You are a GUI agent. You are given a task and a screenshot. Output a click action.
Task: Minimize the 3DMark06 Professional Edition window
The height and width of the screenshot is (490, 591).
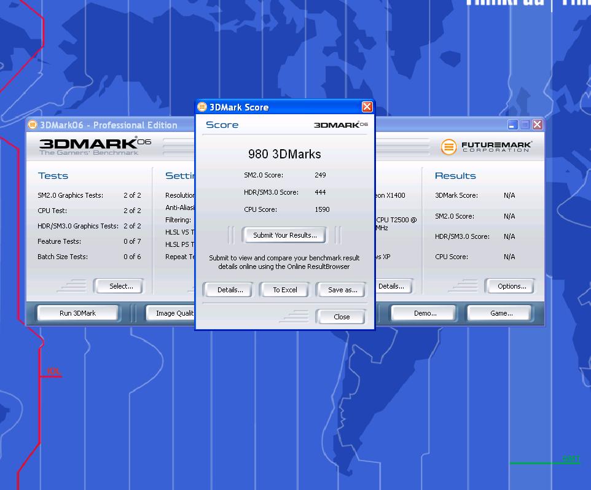pyautogui.click(x=512, y=125)
